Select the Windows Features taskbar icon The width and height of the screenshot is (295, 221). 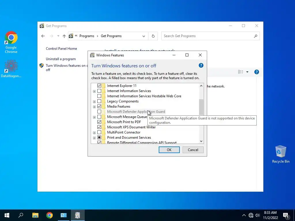[77, 215]
